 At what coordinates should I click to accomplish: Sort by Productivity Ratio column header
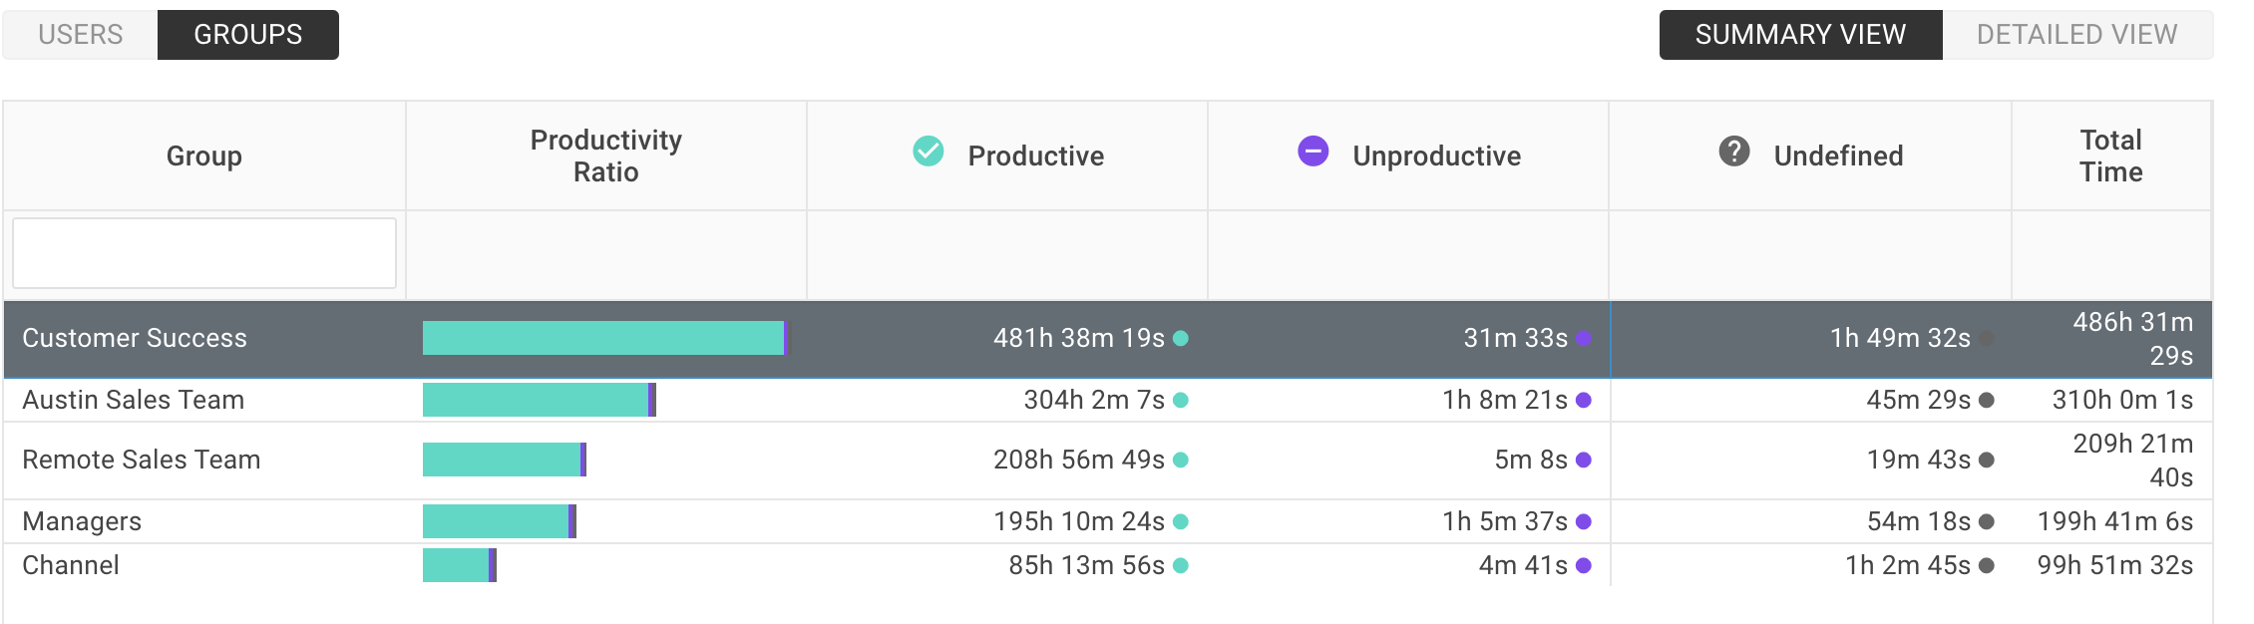(606, 156)
